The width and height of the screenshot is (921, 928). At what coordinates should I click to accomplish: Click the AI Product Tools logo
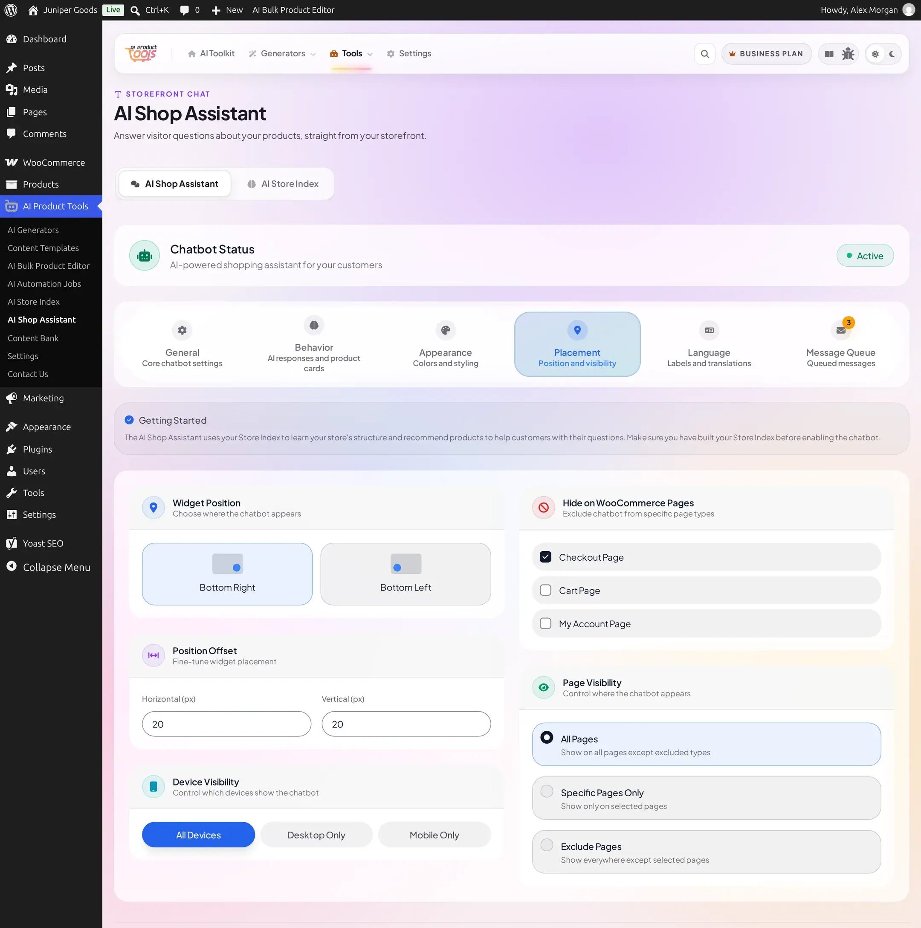(x=141, y=53)
